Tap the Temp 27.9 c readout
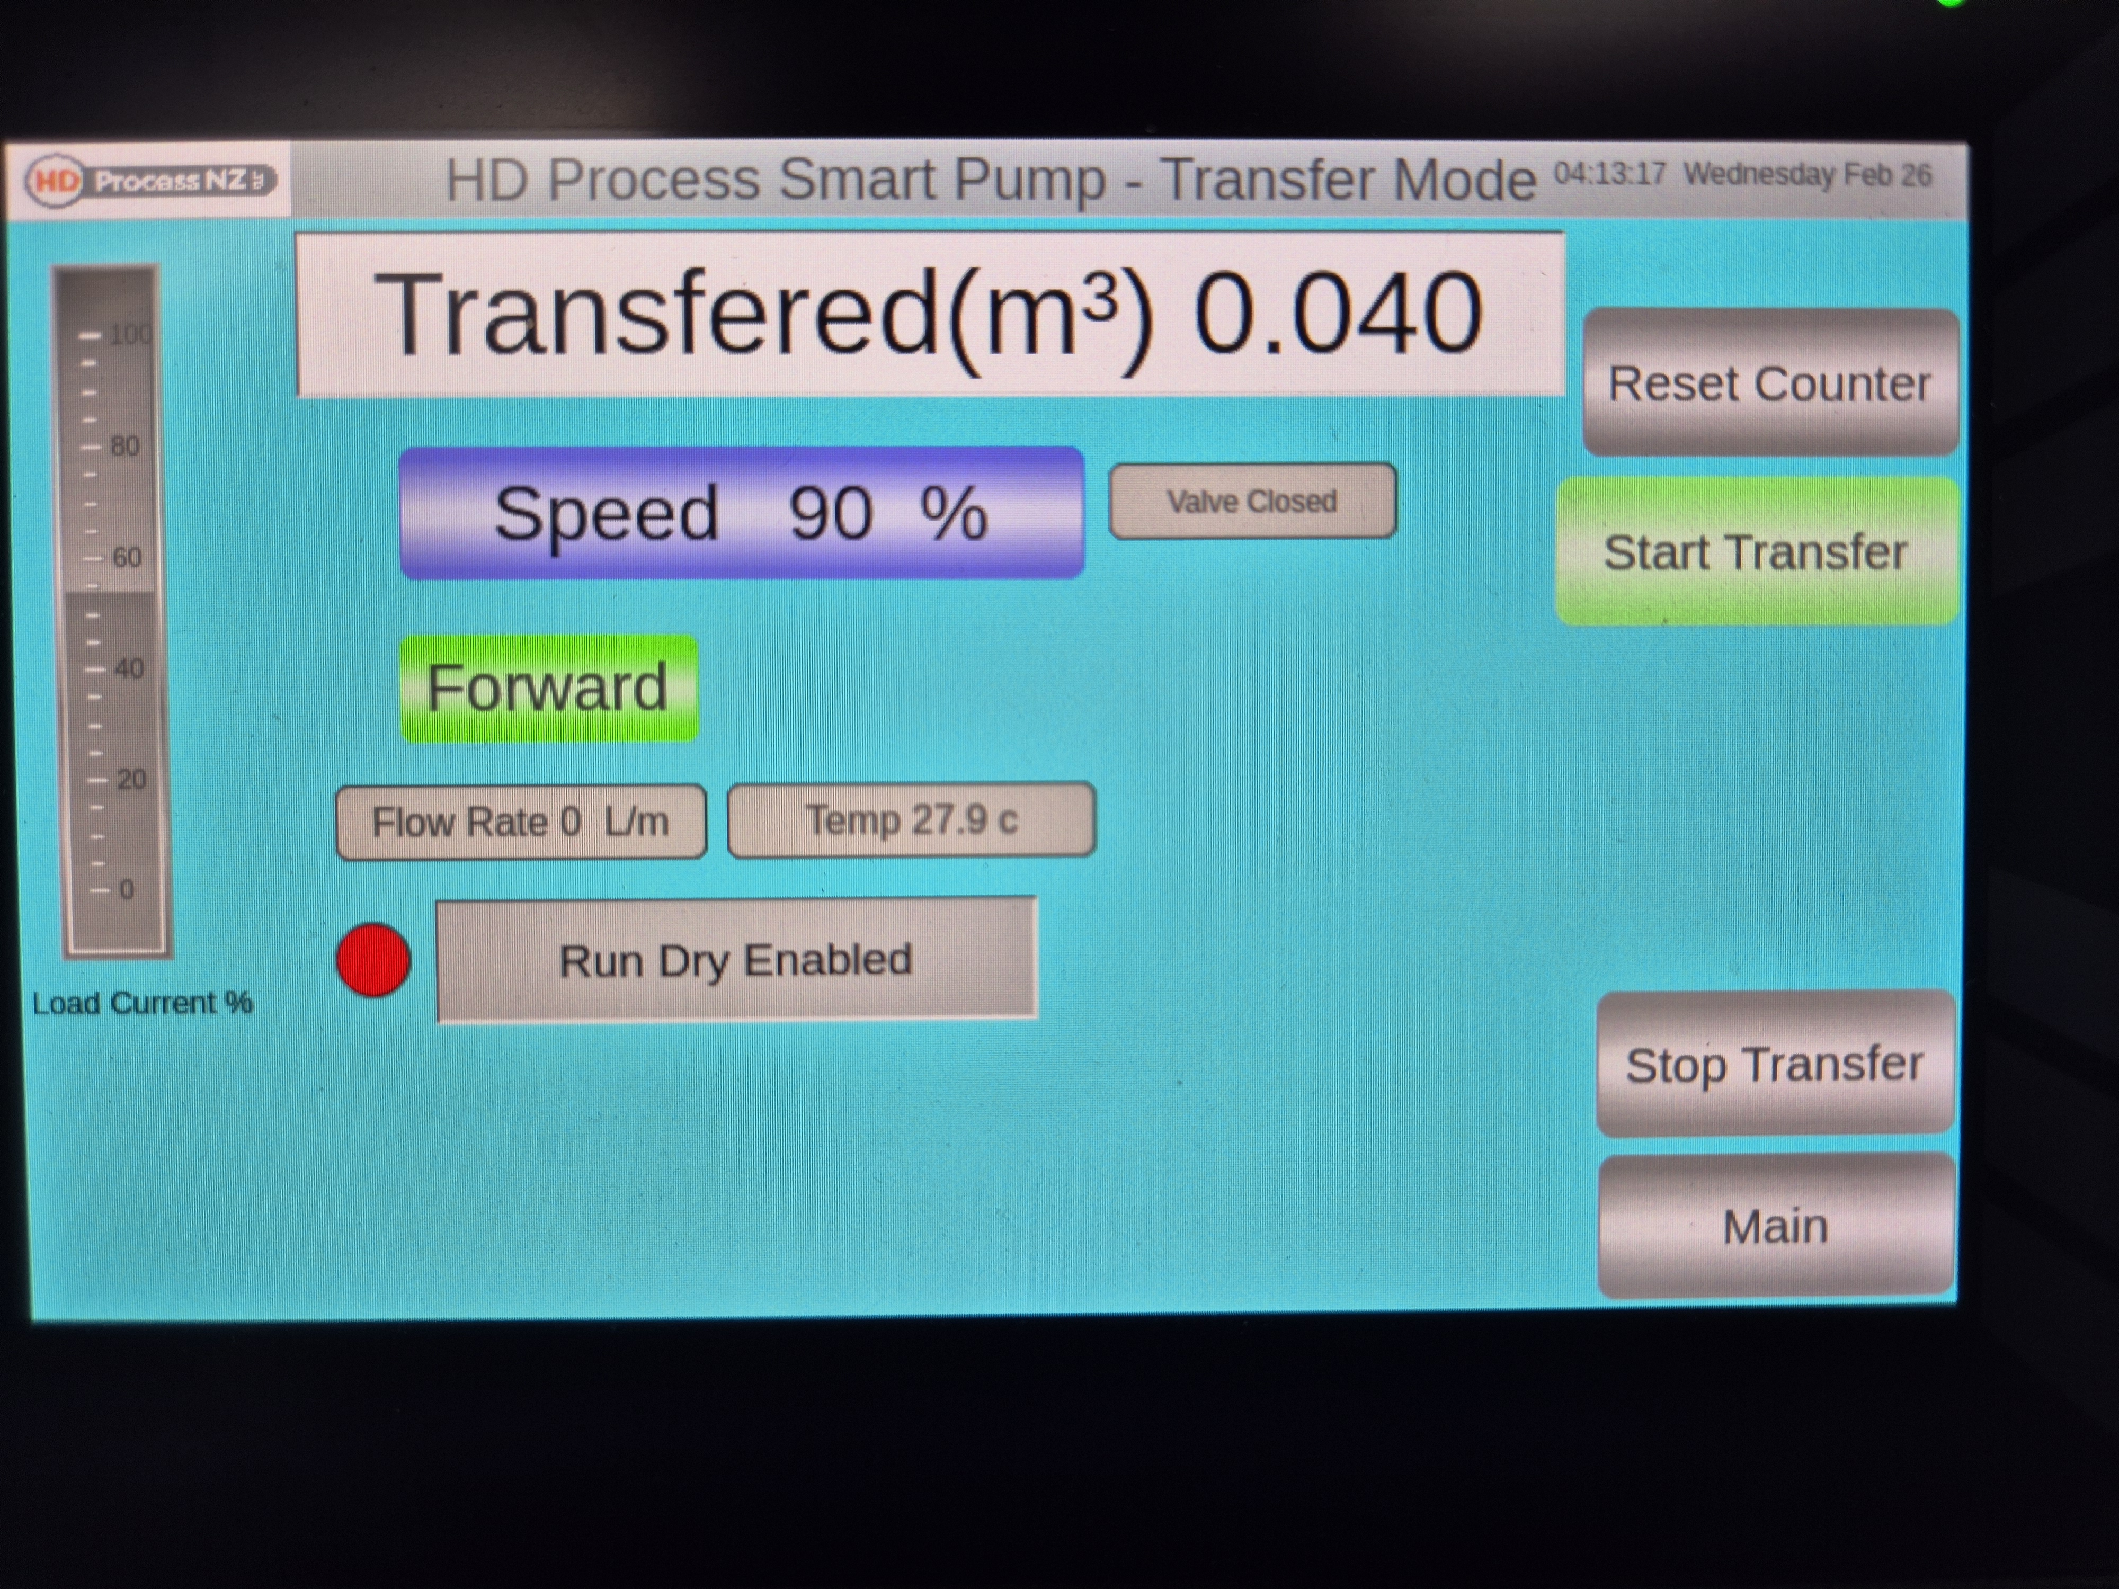The width and height of the screenshot is (2119, 1589). click(x=911, y=820)
